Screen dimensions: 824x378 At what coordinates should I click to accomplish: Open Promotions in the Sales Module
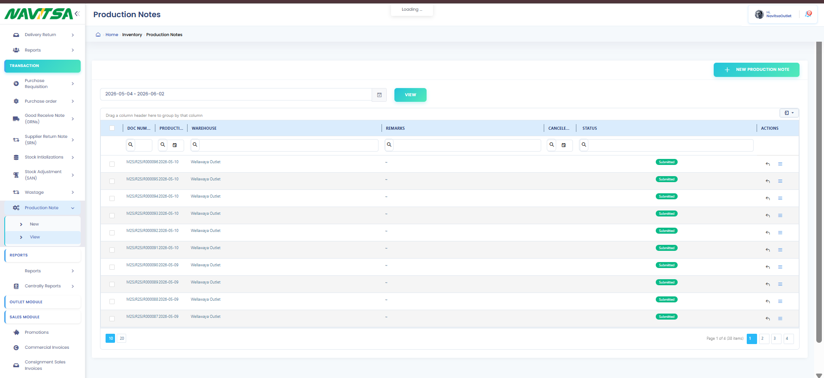click(x=42, y=332)
